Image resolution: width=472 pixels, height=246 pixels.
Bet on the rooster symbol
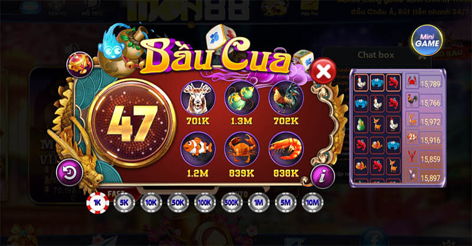tap(286, 98)
